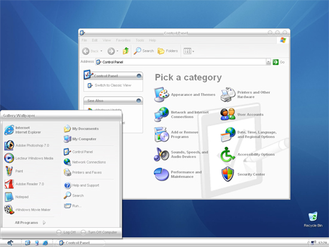The width and height of the screenshot is (329, 247).
Task: Open the Edit menu
Action: coord(95,40)
